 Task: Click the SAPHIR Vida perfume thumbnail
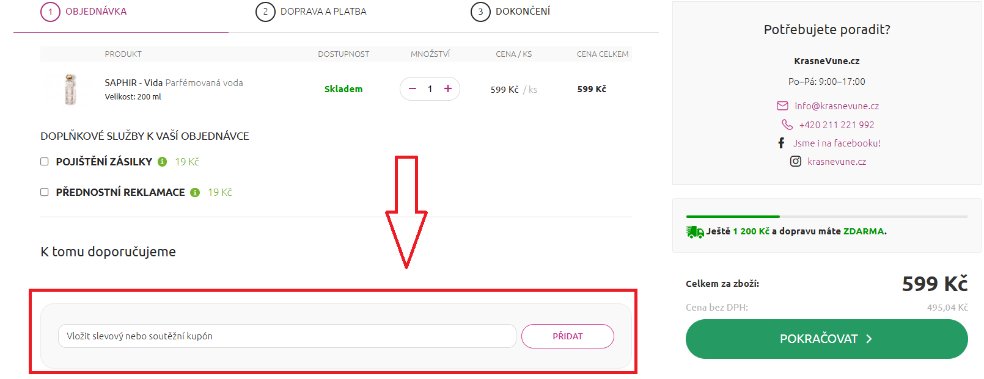[x=71, y=89]
